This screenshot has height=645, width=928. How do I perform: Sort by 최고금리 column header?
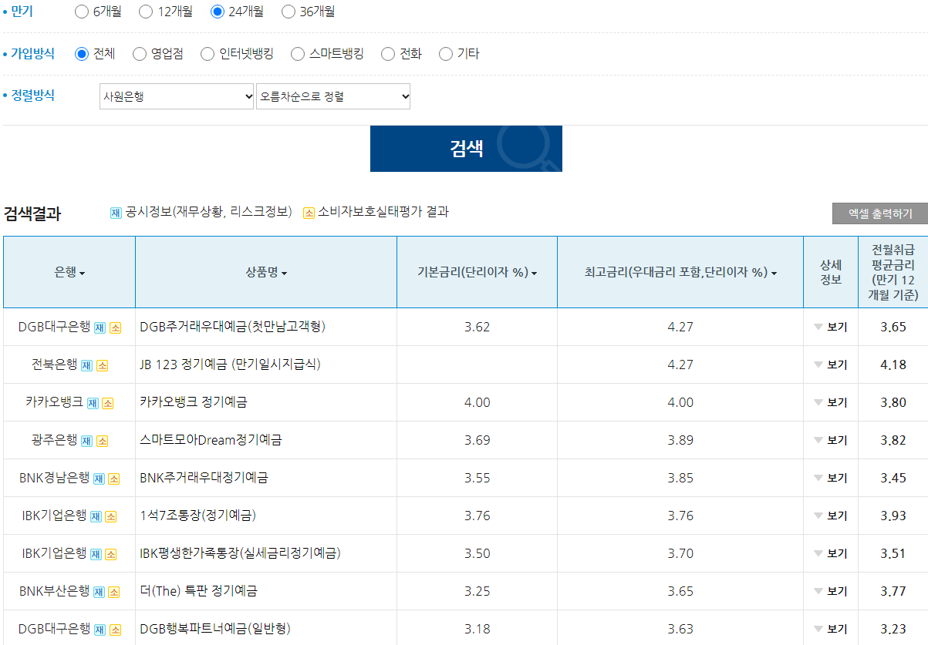pos(680,272)
